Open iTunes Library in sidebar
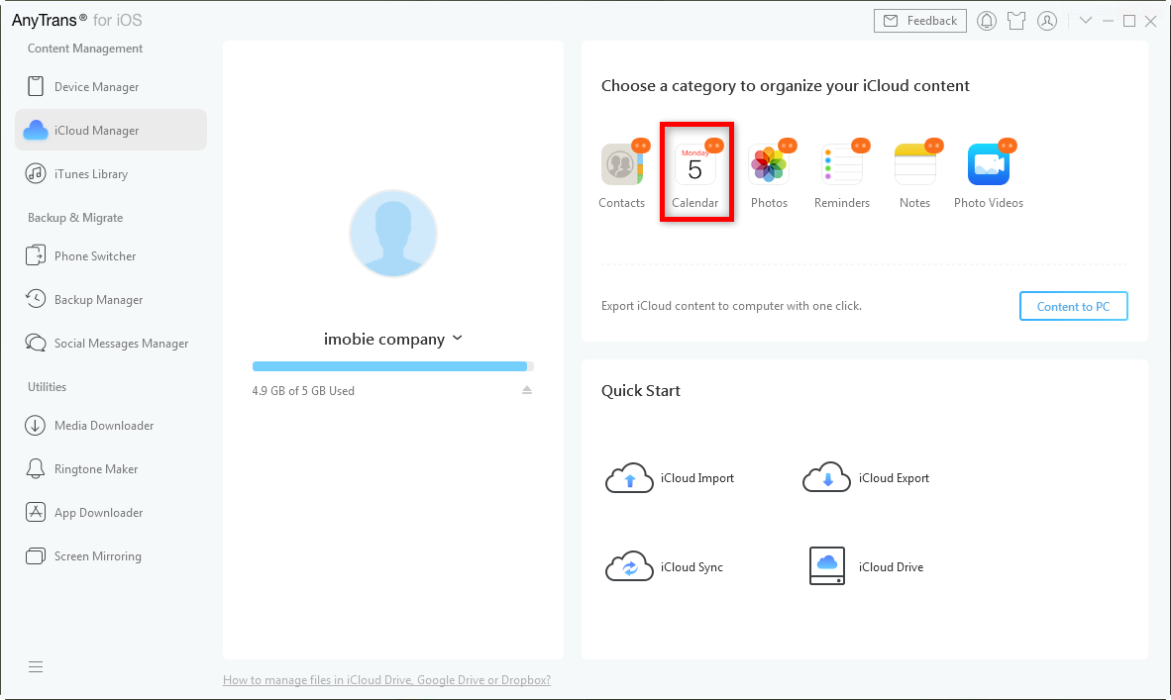Screen dimensions: 1171x700 point(111,174)
